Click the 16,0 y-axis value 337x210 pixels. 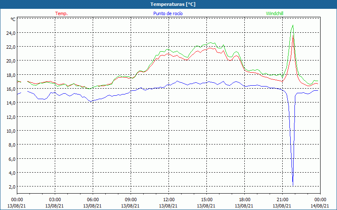(x=11, y=89)
